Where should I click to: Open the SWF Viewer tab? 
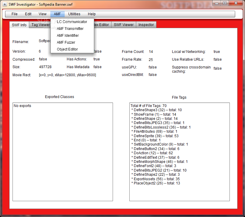point(124,25)
